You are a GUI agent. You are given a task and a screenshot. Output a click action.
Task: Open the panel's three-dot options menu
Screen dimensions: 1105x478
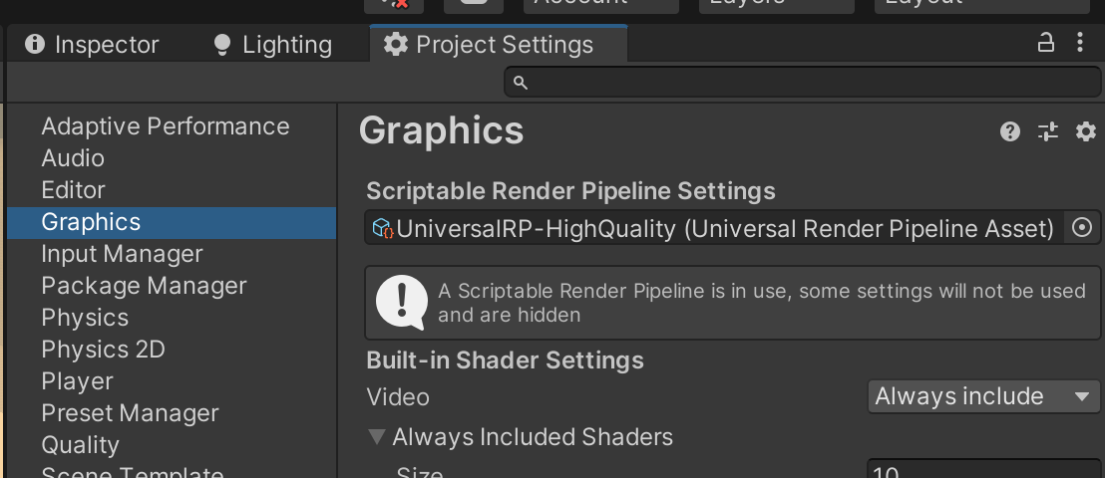tap(1081, 43)
